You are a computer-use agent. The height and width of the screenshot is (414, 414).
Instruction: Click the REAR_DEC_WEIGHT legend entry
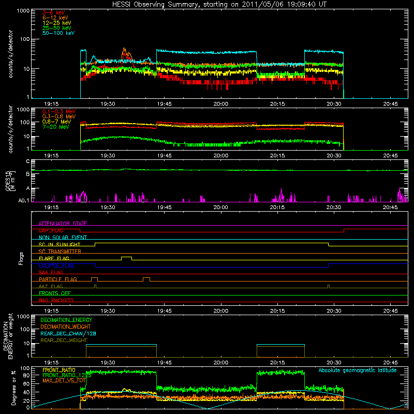pyautogui.click(x=64, y=341)
